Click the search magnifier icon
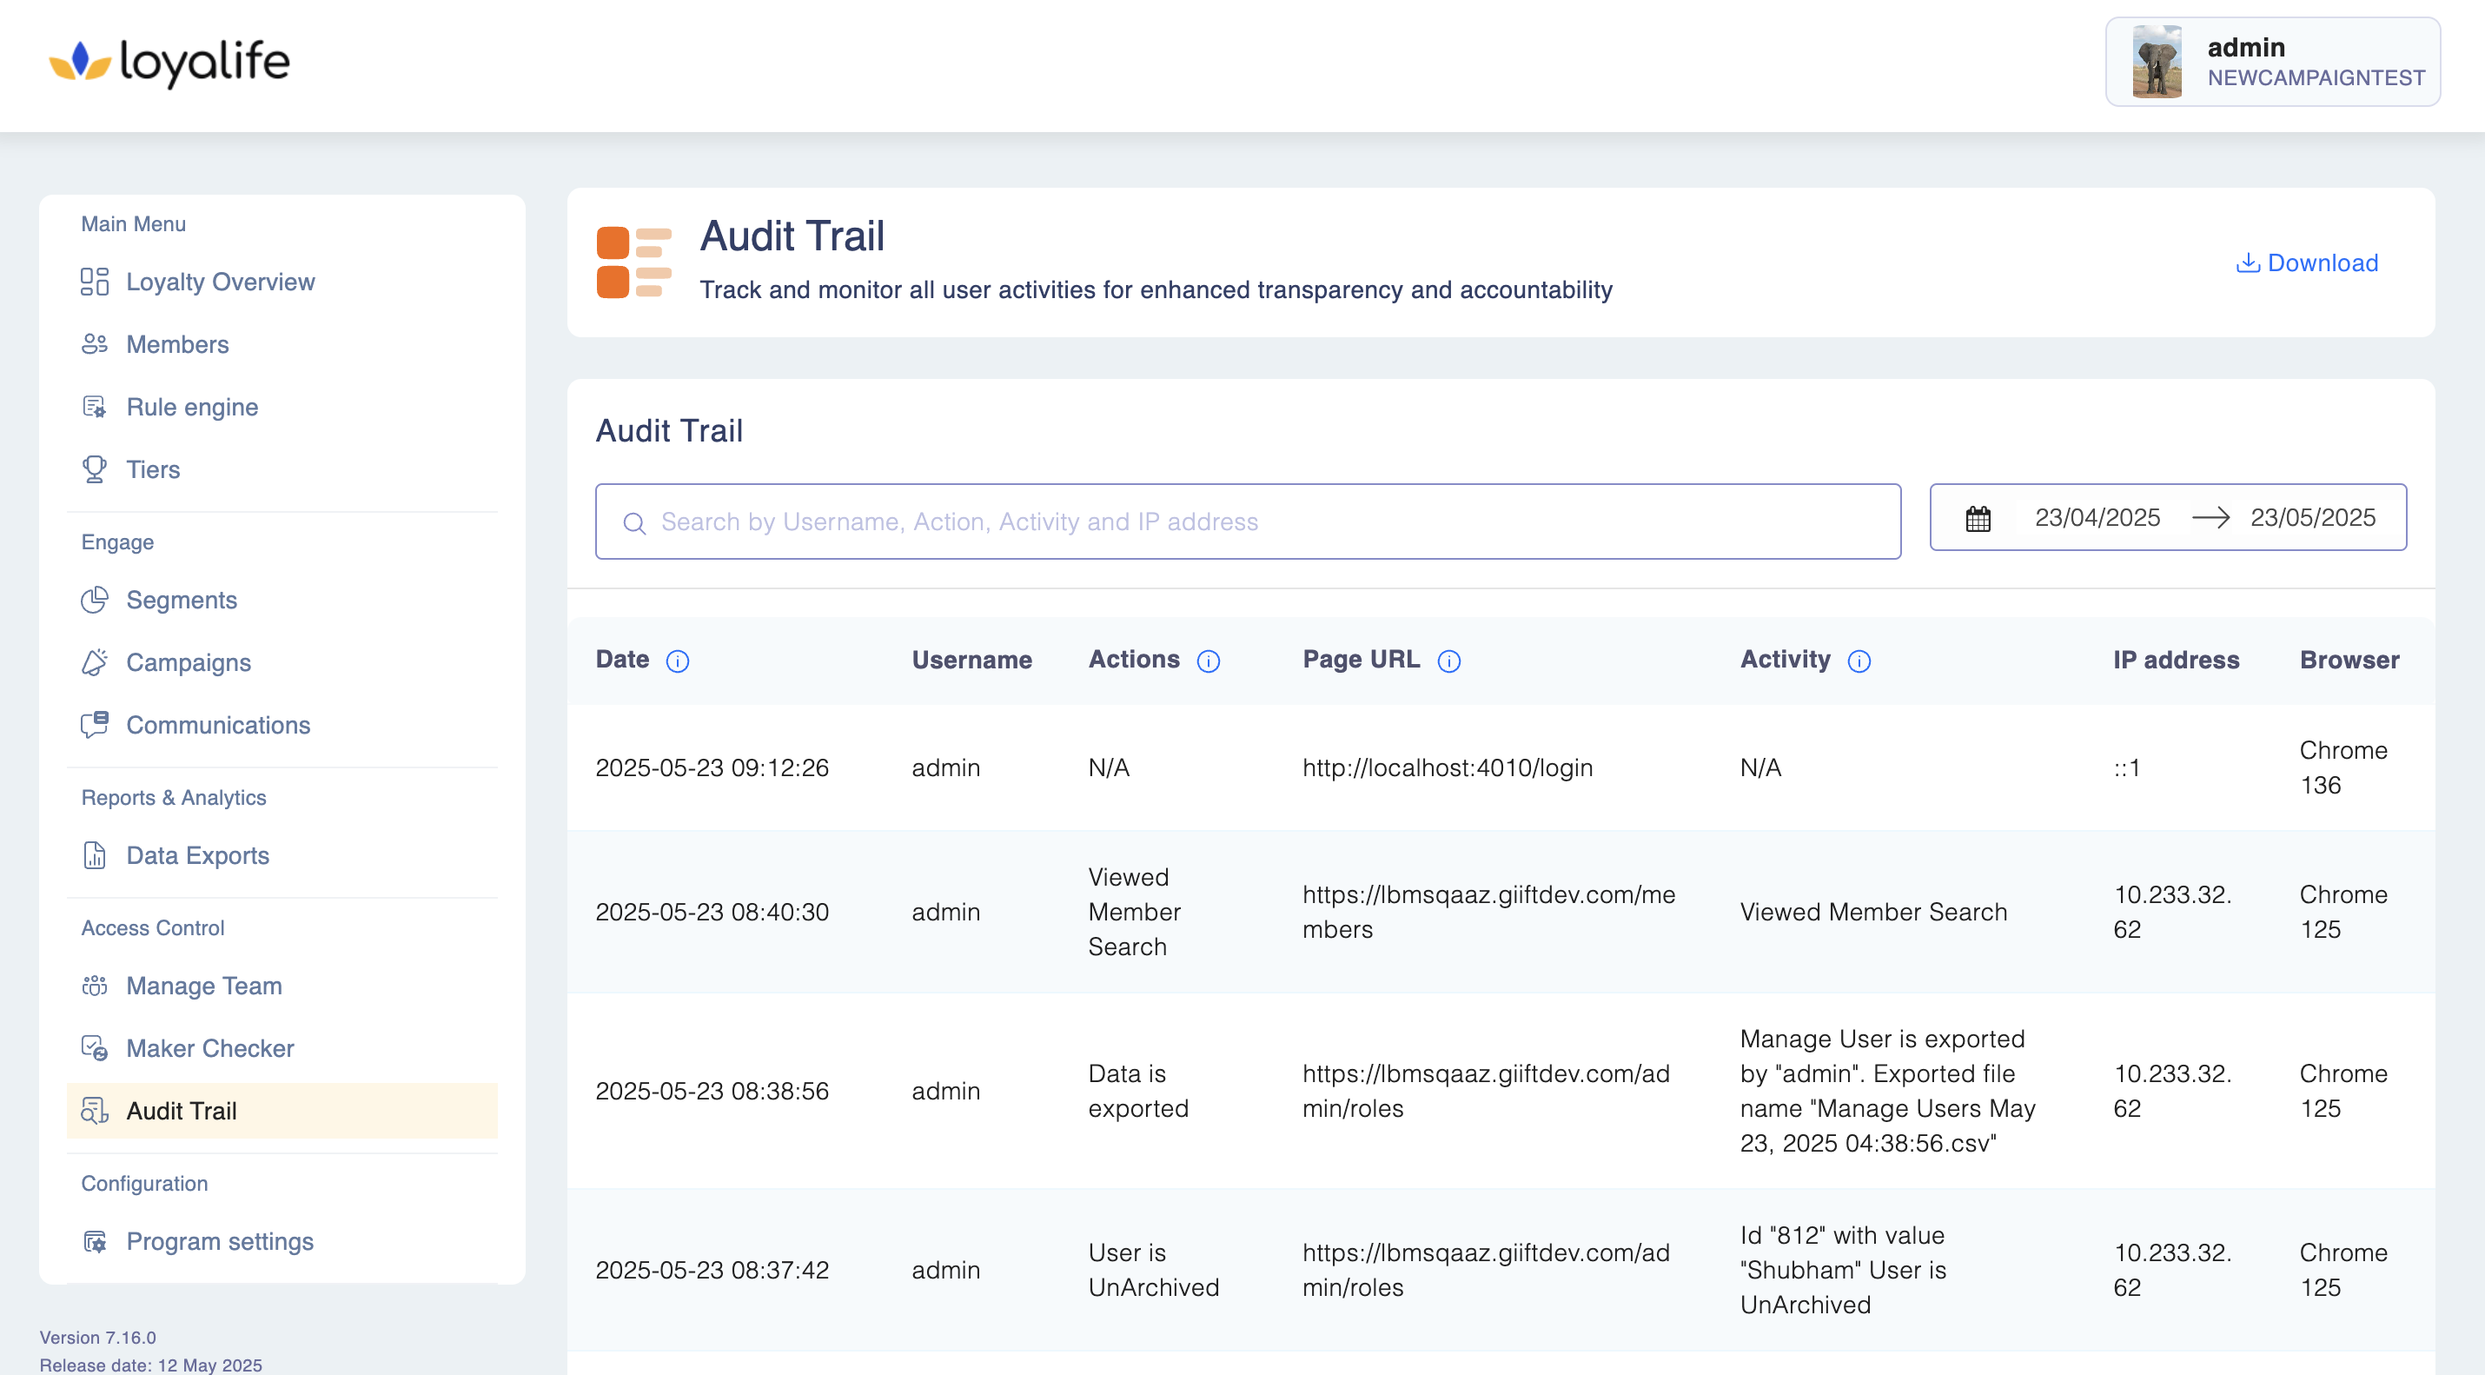This screenshot has height=1375, width=2485. (633, 523)
